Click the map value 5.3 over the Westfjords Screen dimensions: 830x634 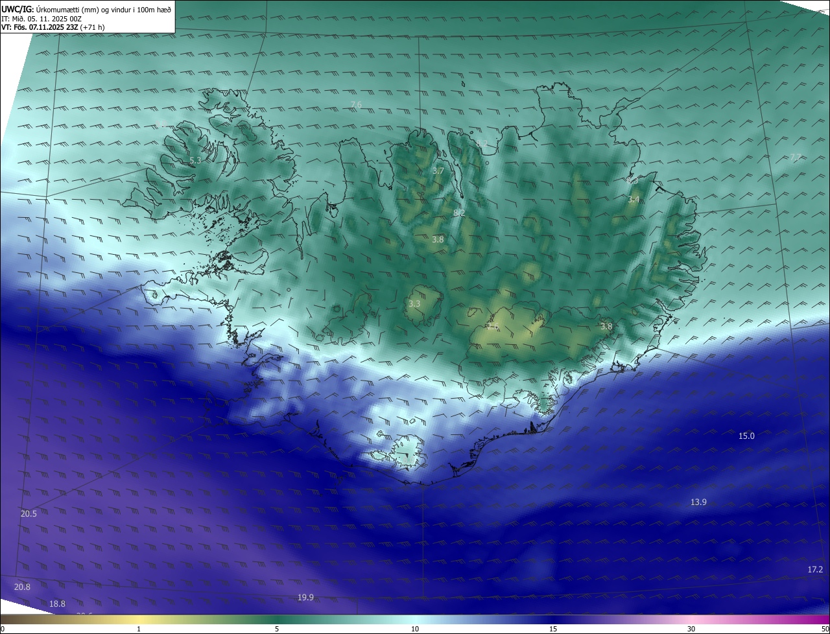[195, 160]
